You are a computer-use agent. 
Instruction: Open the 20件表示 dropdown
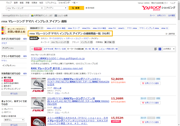pyautogui.click(x=169, y=49)
